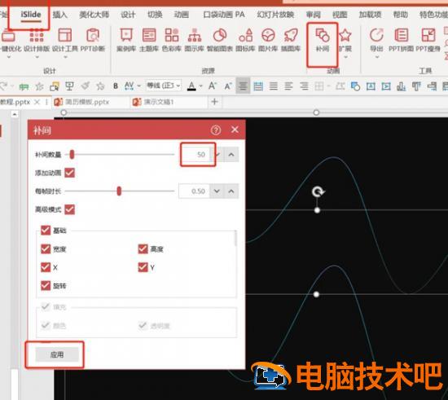Uncheck the 高度 checkbox
448x400 pixels.
(x=143, y=248)
